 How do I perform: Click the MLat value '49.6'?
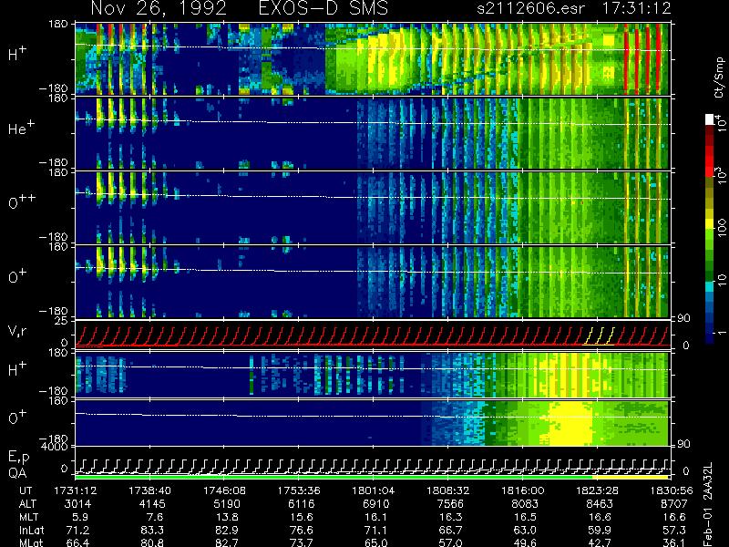click(x=525, y=542)
